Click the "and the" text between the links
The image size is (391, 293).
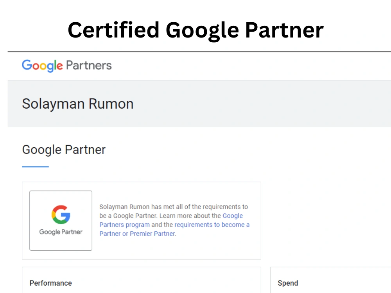click(162, 225)
